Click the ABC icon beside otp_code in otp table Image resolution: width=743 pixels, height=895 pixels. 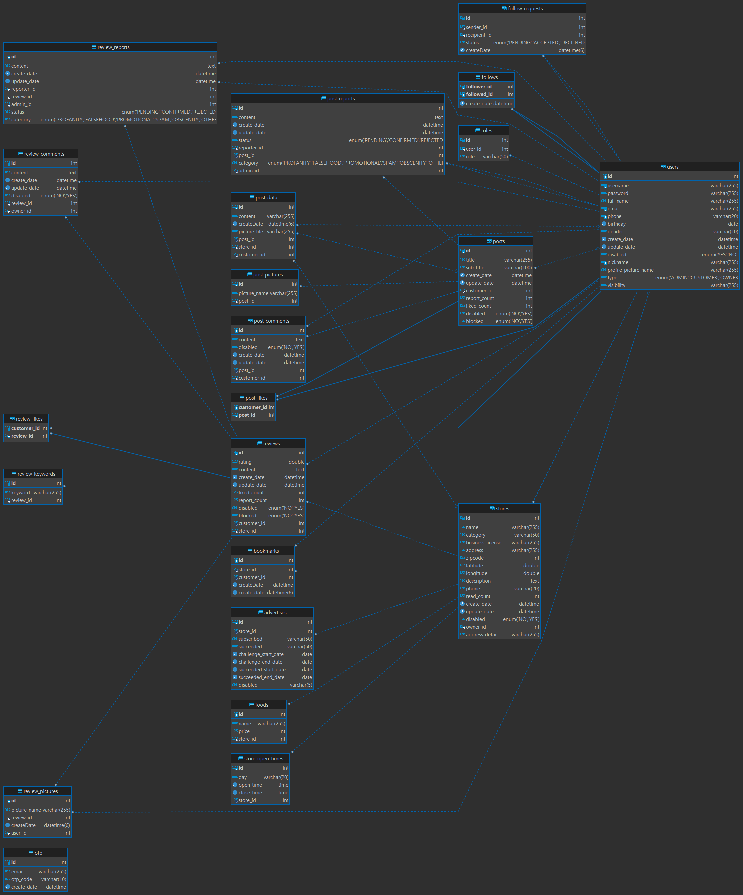coord(7,879)
